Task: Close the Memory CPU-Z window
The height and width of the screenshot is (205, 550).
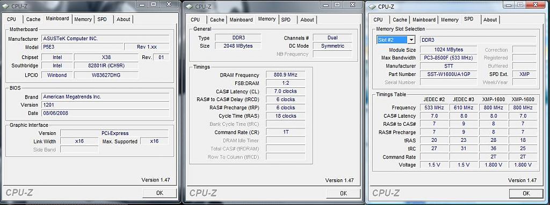Action: pyautogui.click(x=352, y=4)
